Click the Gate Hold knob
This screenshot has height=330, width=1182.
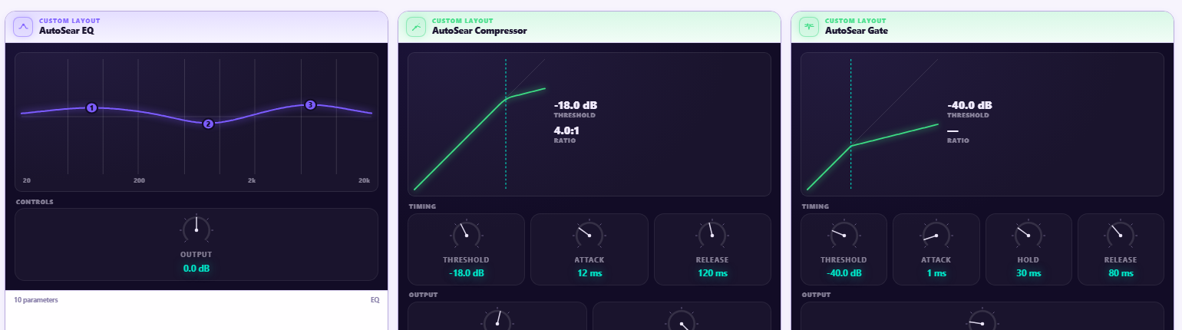pos(1028,235)
